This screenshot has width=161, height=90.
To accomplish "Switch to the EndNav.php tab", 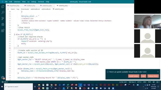I will pyautogui.click(x=30, y=5).
